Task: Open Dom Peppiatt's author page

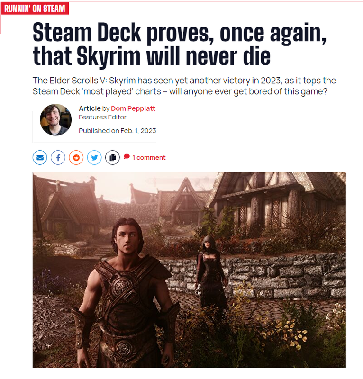Action: tap(133, 108)
